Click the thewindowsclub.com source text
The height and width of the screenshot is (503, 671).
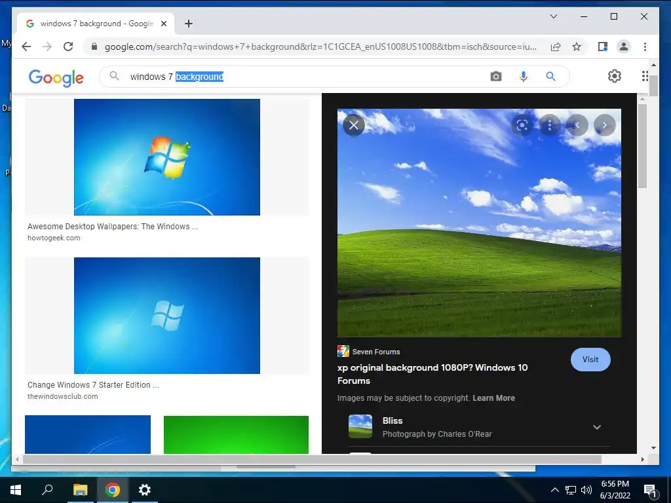tap(62, 396)
